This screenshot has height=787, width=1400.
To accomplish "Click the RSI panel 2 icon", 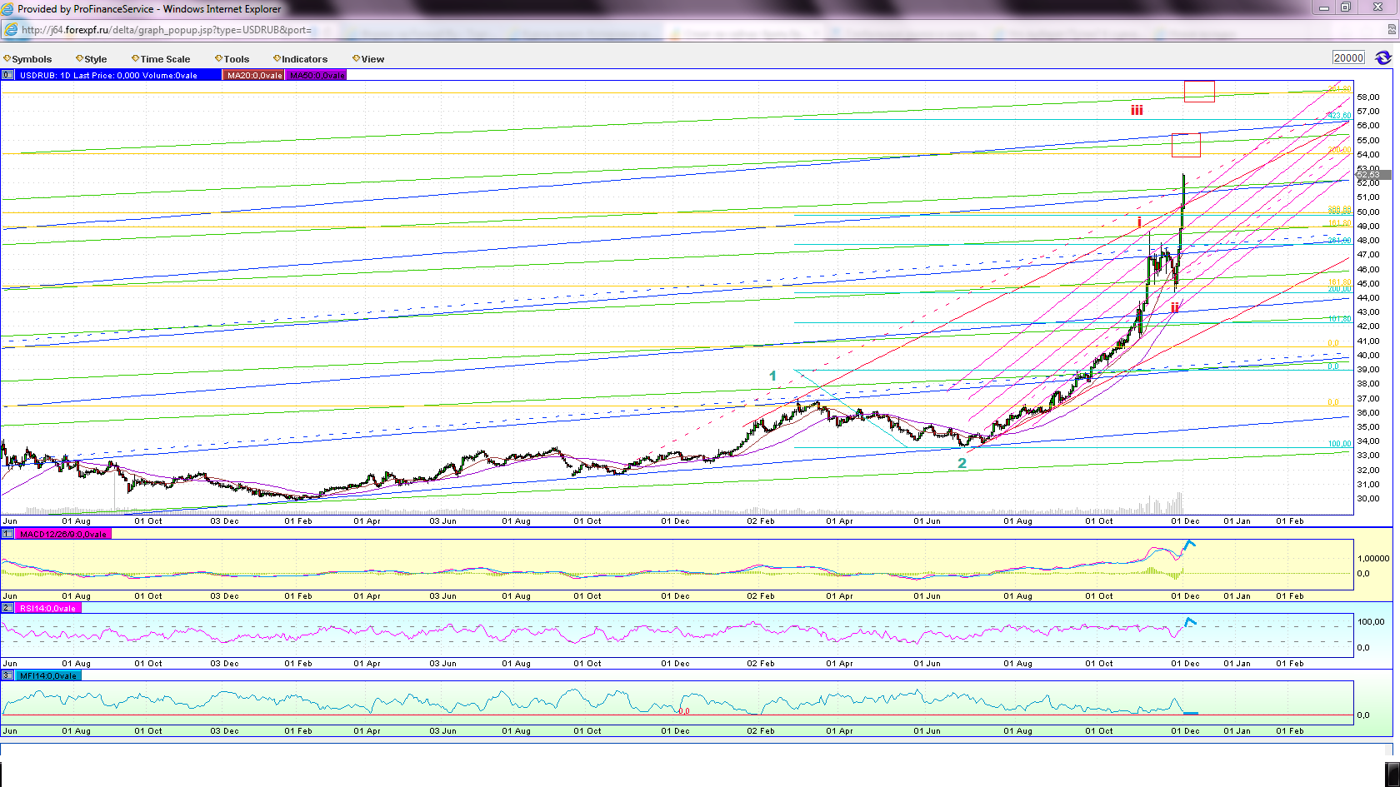I will 7,608.
